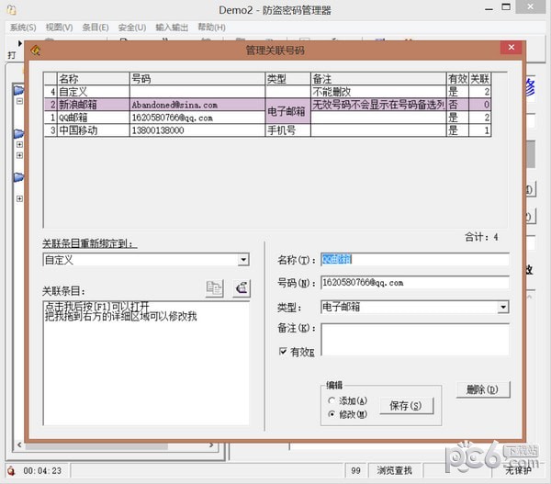Click the 合计: 4 total label
The width and height of the screenshot is (551, 484).
481,237
